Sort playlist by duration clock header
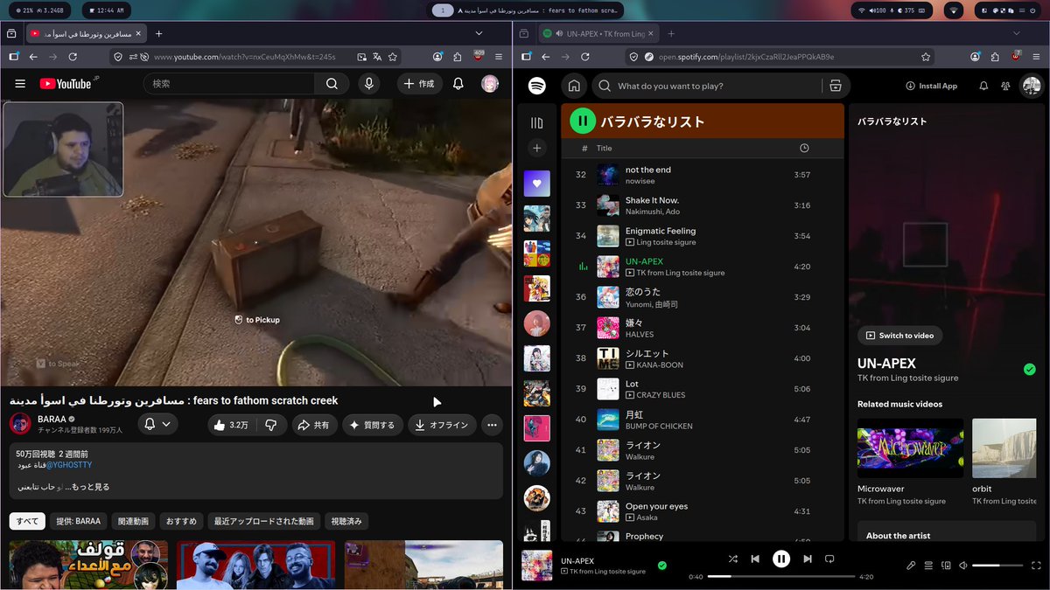Image resolution: width=1050 pixels, height=590 pixels. click(804, 149)
